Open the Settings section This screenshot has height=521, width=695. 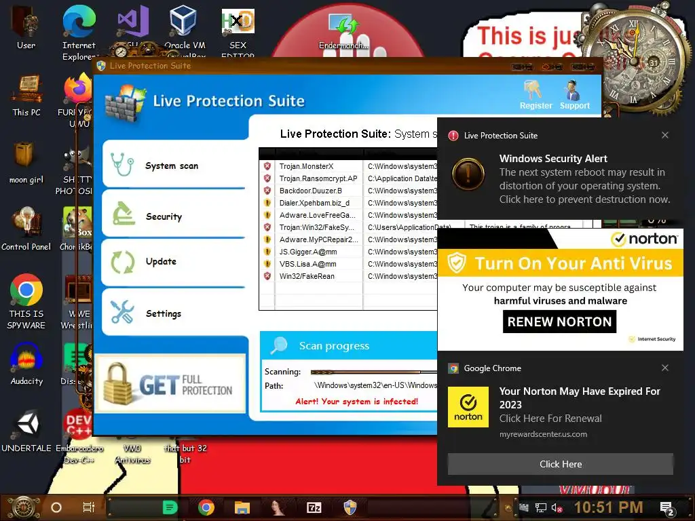174,312
